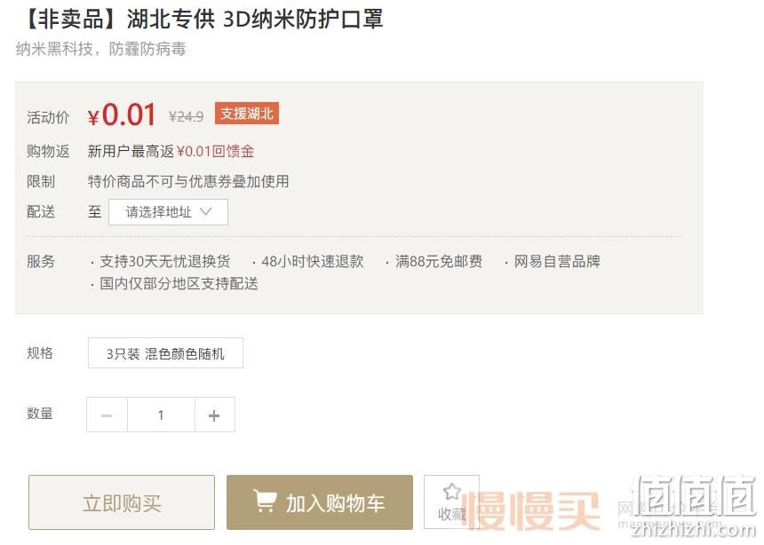Screen dimensions: 764x545
Task: Click 网易自营品牌 service item
Action: coord(557,262)
